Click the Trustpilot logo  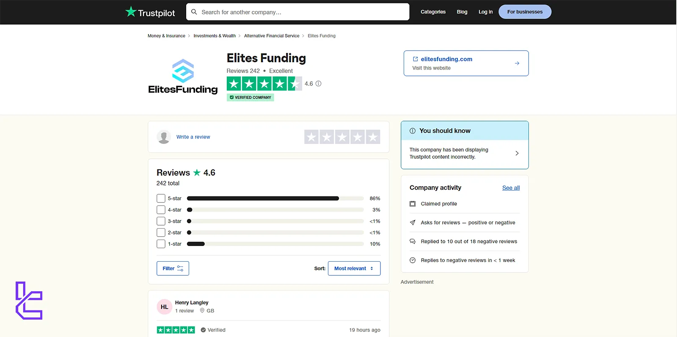pyautogui.click(x=150, y=12)
